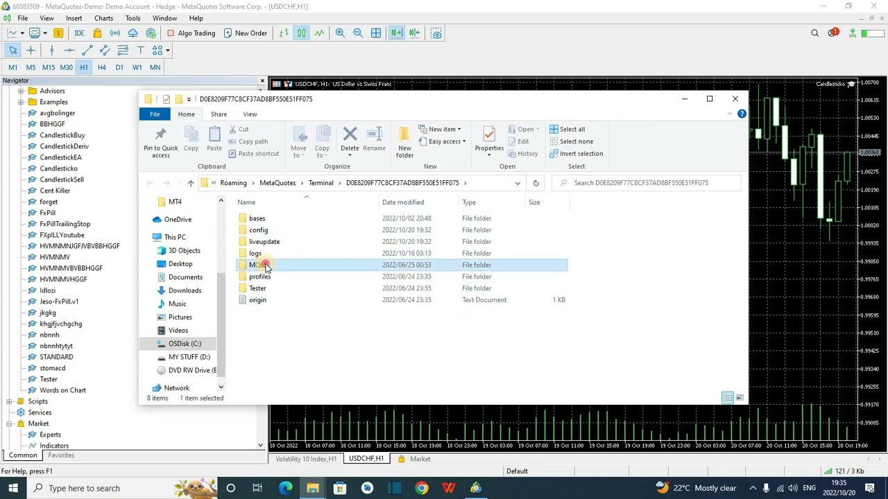Zoom out on the chart
The width and height of the screenshot is (888, 499).
[358, 33]
